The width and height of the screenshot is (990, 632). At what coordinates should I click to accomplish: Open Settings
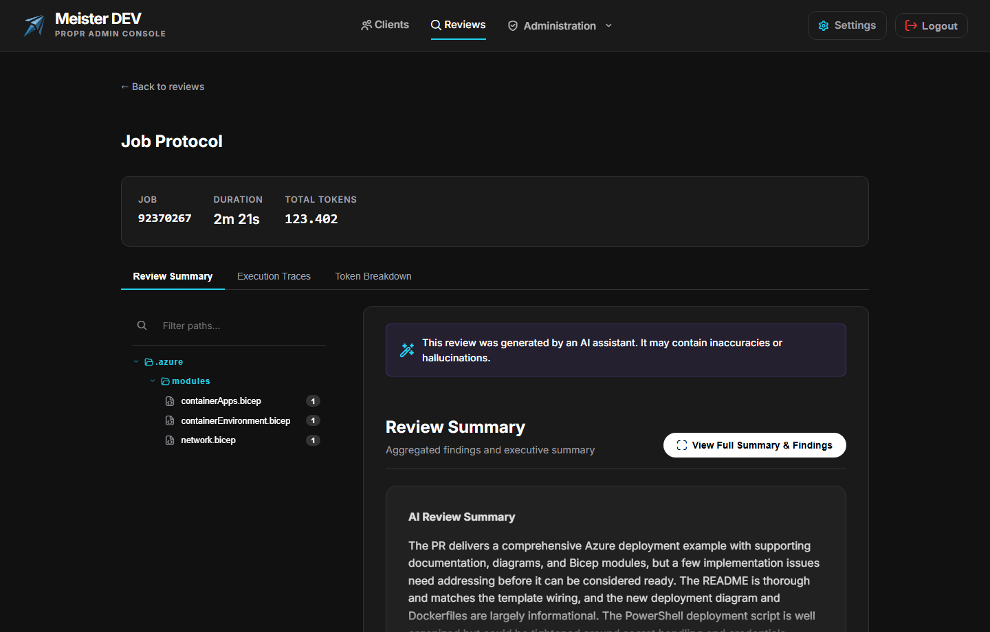click(847, 25)
